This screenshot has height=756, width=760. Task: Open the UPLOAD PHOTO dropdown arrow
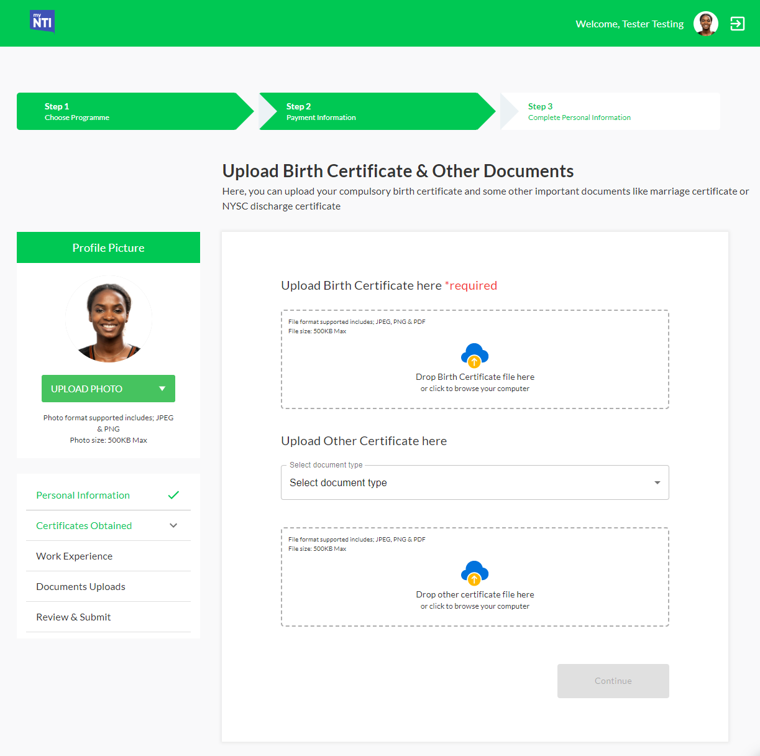(x=162, y=389)
